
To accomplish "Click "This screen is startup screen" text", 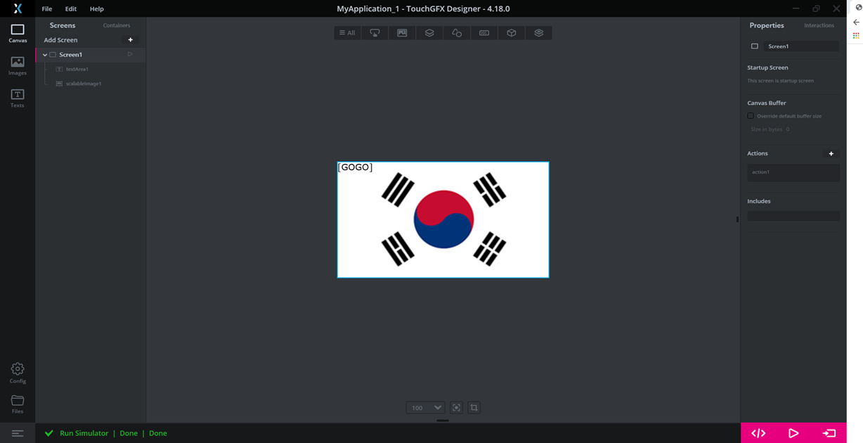I will pos(781,81).
